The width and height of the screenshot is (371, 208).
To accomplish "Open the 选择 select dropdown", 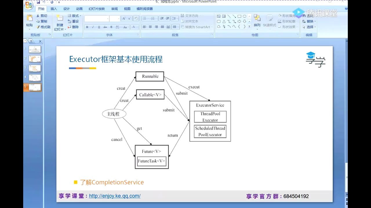I will tap(309, 27).
